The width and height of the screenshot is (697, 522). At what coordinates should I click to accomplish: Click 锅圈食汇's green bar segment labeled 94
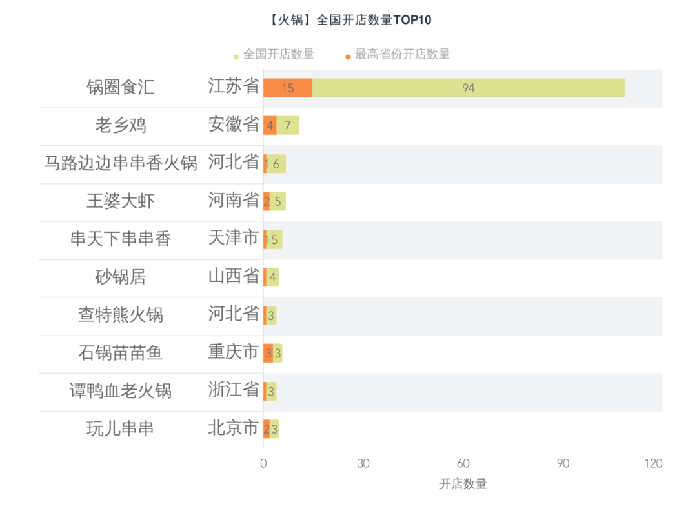click(469, 88)
